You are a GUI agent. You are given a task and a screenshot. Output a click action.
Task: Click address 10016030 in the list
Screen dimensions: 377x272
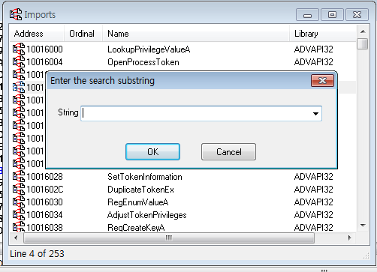pyautogui.click(x=44, y=202)
